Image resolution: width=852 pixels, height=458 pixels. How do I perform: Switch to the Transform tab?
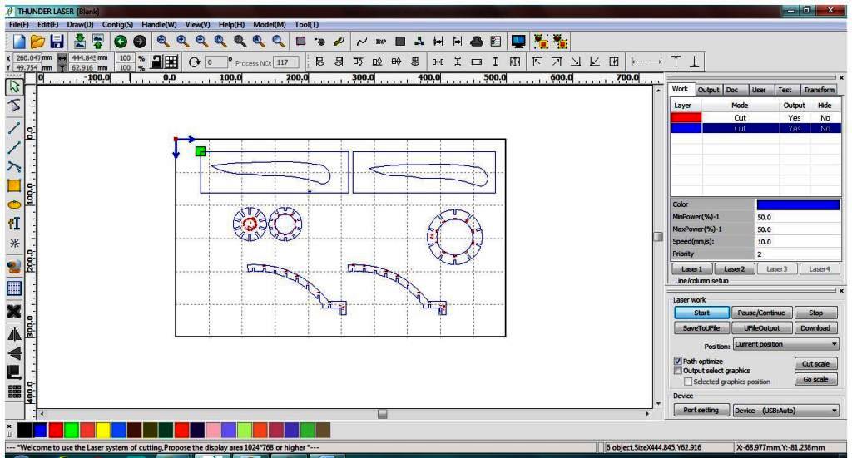point(819,90)
